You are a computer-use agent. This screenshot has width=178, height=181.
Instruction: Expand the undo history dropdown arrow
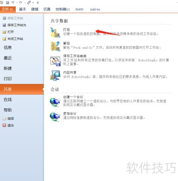17,3
